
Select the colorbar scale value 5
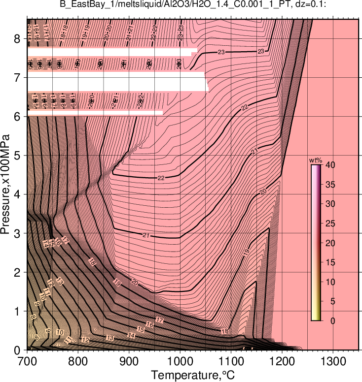pyautogui.click(x=333, y=301)
